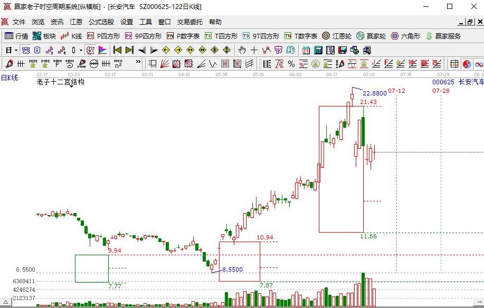
Task: Click the red floppy disk save icon
Action: tap(343, 50)
